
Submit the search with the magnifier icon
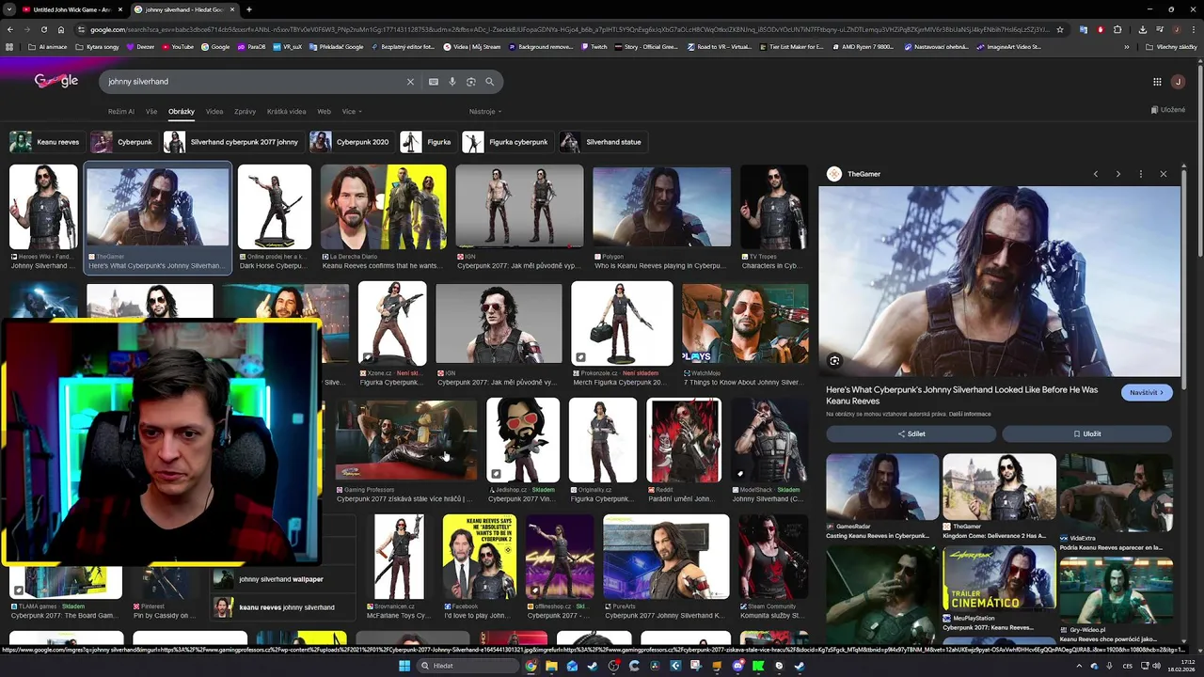[x=489, y=82]
